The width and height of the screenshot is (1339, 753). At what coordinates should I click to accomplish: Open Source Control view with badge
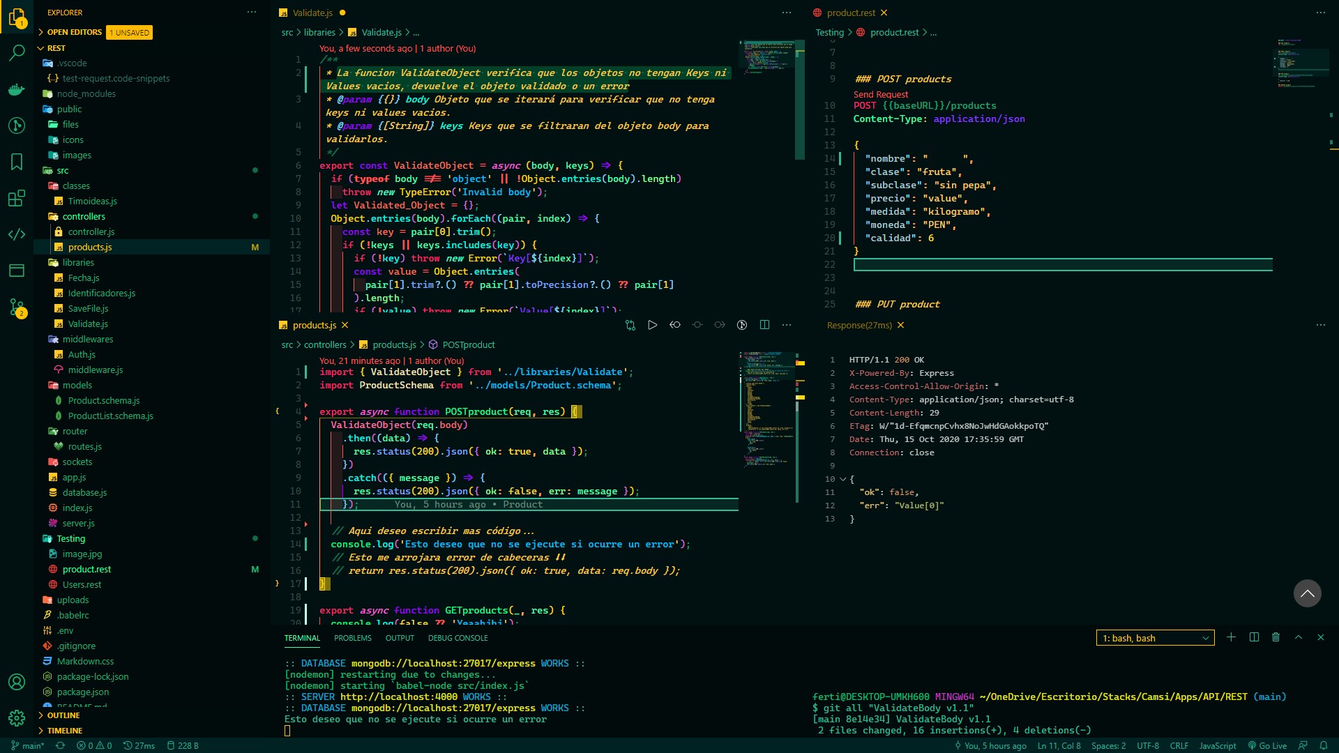pyautogui.click(x=17, y=307)
